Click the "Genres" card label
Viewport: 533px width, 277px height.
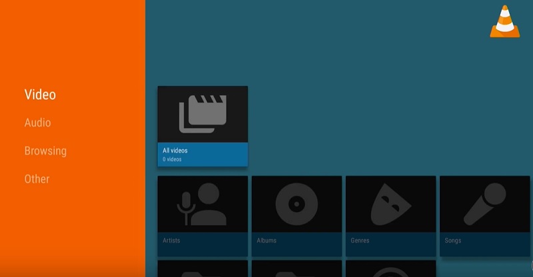[360, 240]
